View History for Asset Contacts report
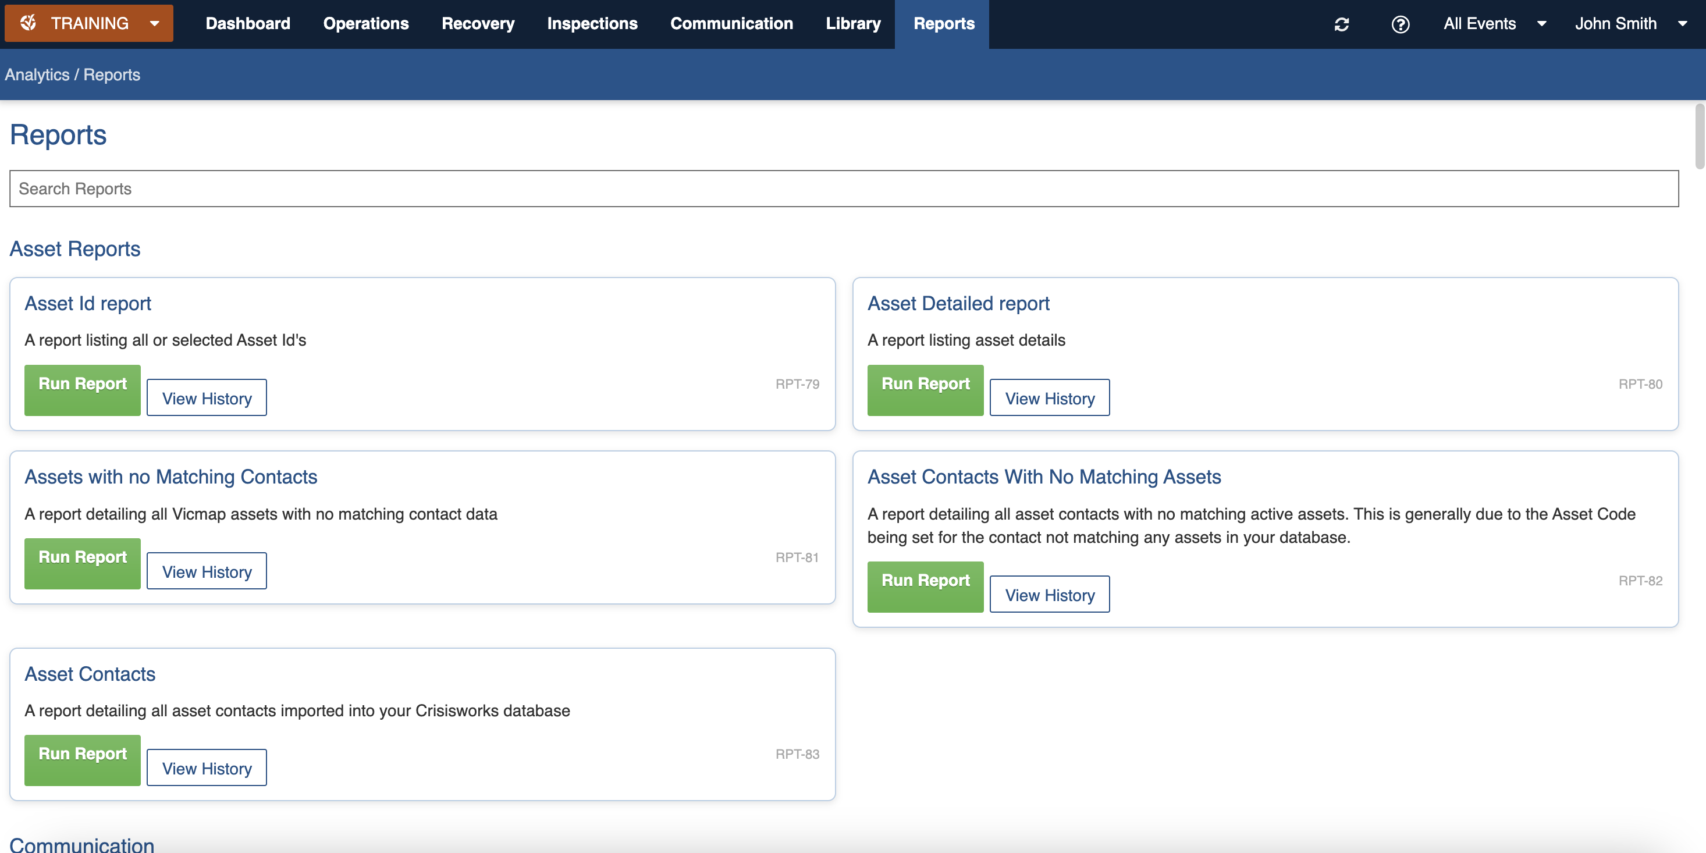The height and width of the screenshot is (853, 1706). (x=207, y=767)
